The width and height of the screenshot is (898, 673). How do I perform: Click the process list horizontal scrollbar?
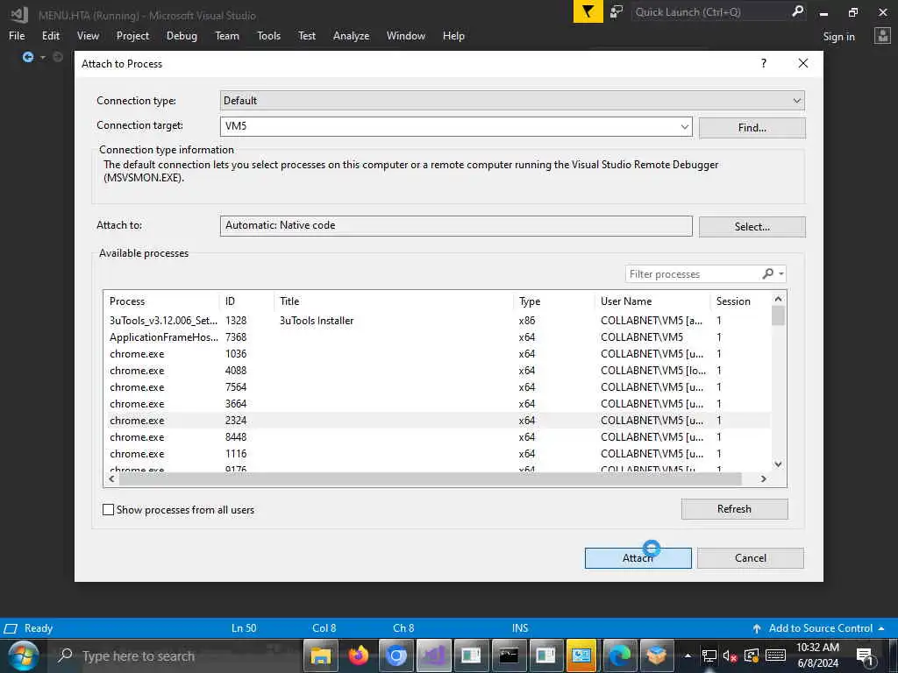tap(430, 478)
